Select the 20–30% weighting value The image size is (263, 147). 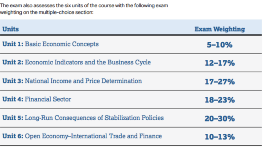220,119
